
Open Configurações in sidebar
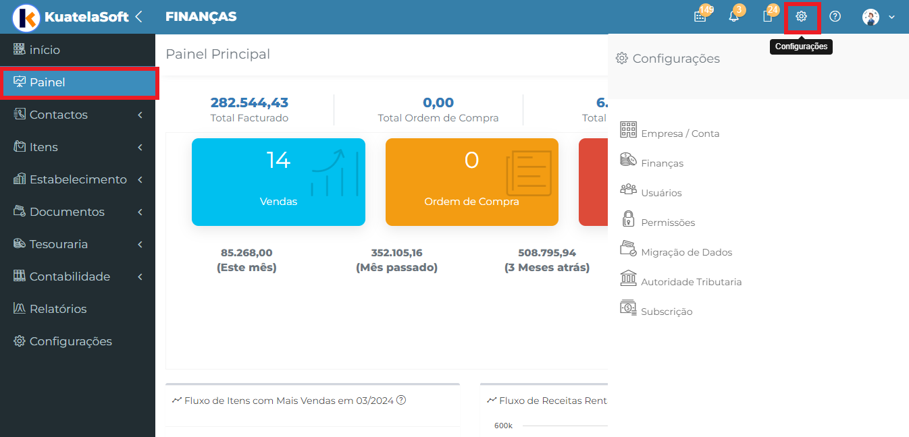78,341
